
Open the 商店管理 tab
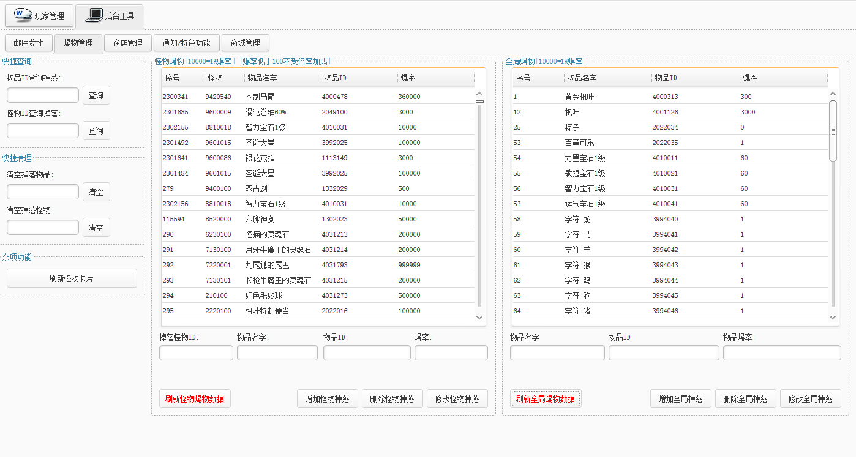pyautogui.click(x=128, y=43)
